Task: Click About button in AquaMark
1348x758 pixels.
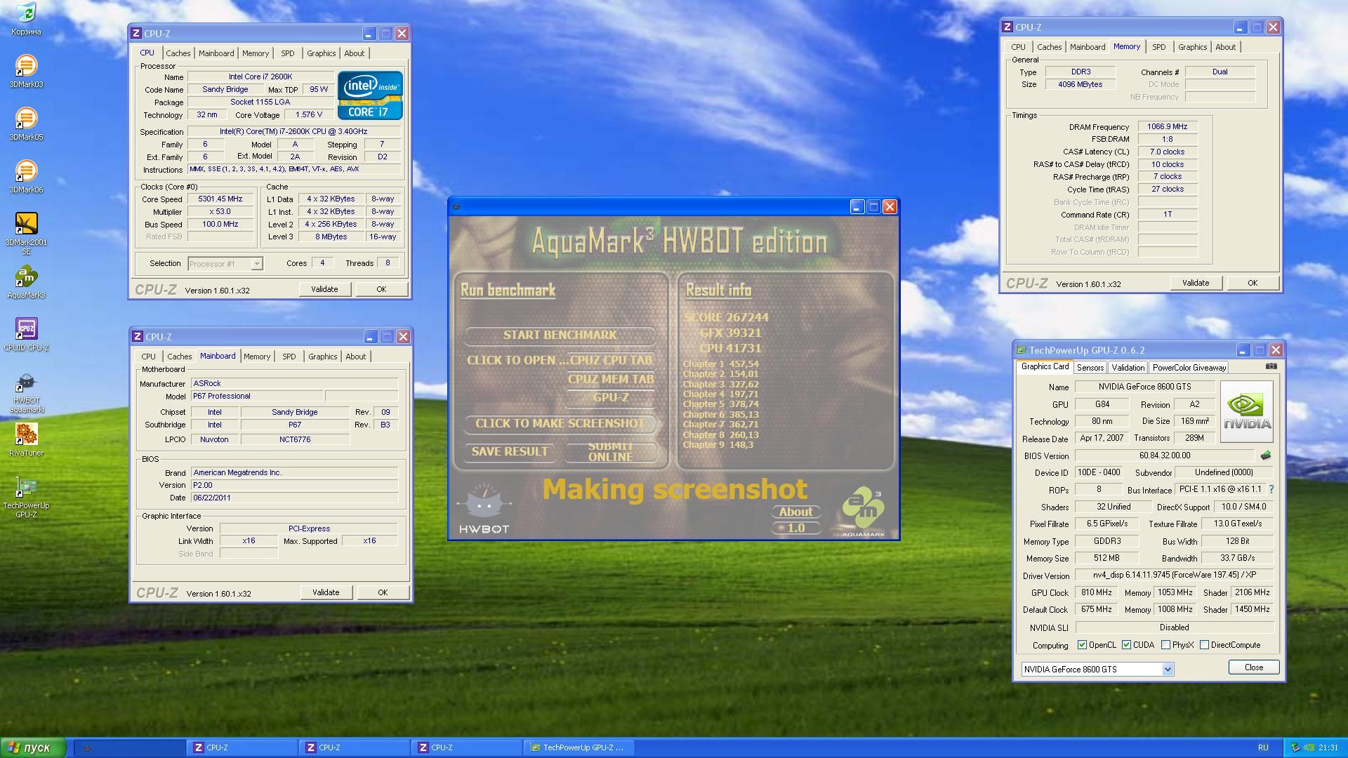Action: point(795,512)
